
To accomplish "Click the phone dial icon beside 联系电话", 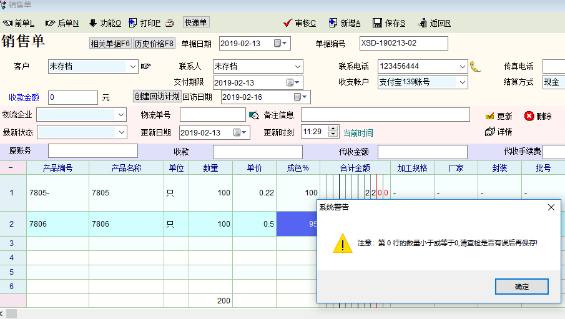I will (476, 66).
